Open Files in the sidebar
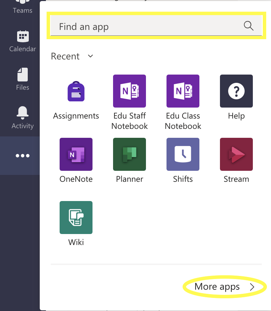 click(x=23, y=79)
